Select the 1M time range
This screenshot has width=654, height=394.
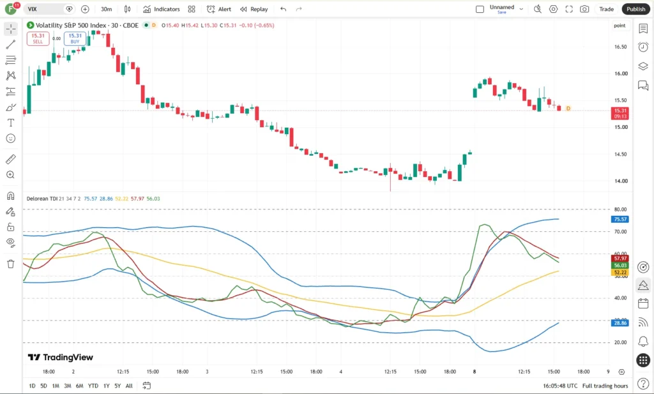coord(56,386)
